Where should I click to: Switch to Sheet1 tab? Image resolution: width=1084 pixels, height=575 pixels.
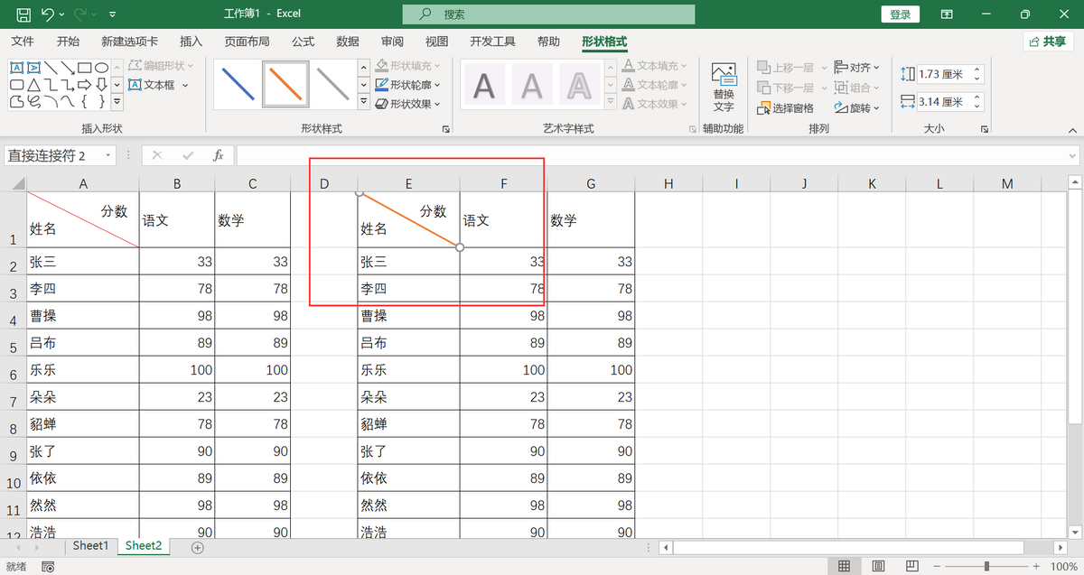(x=90, y=546)
